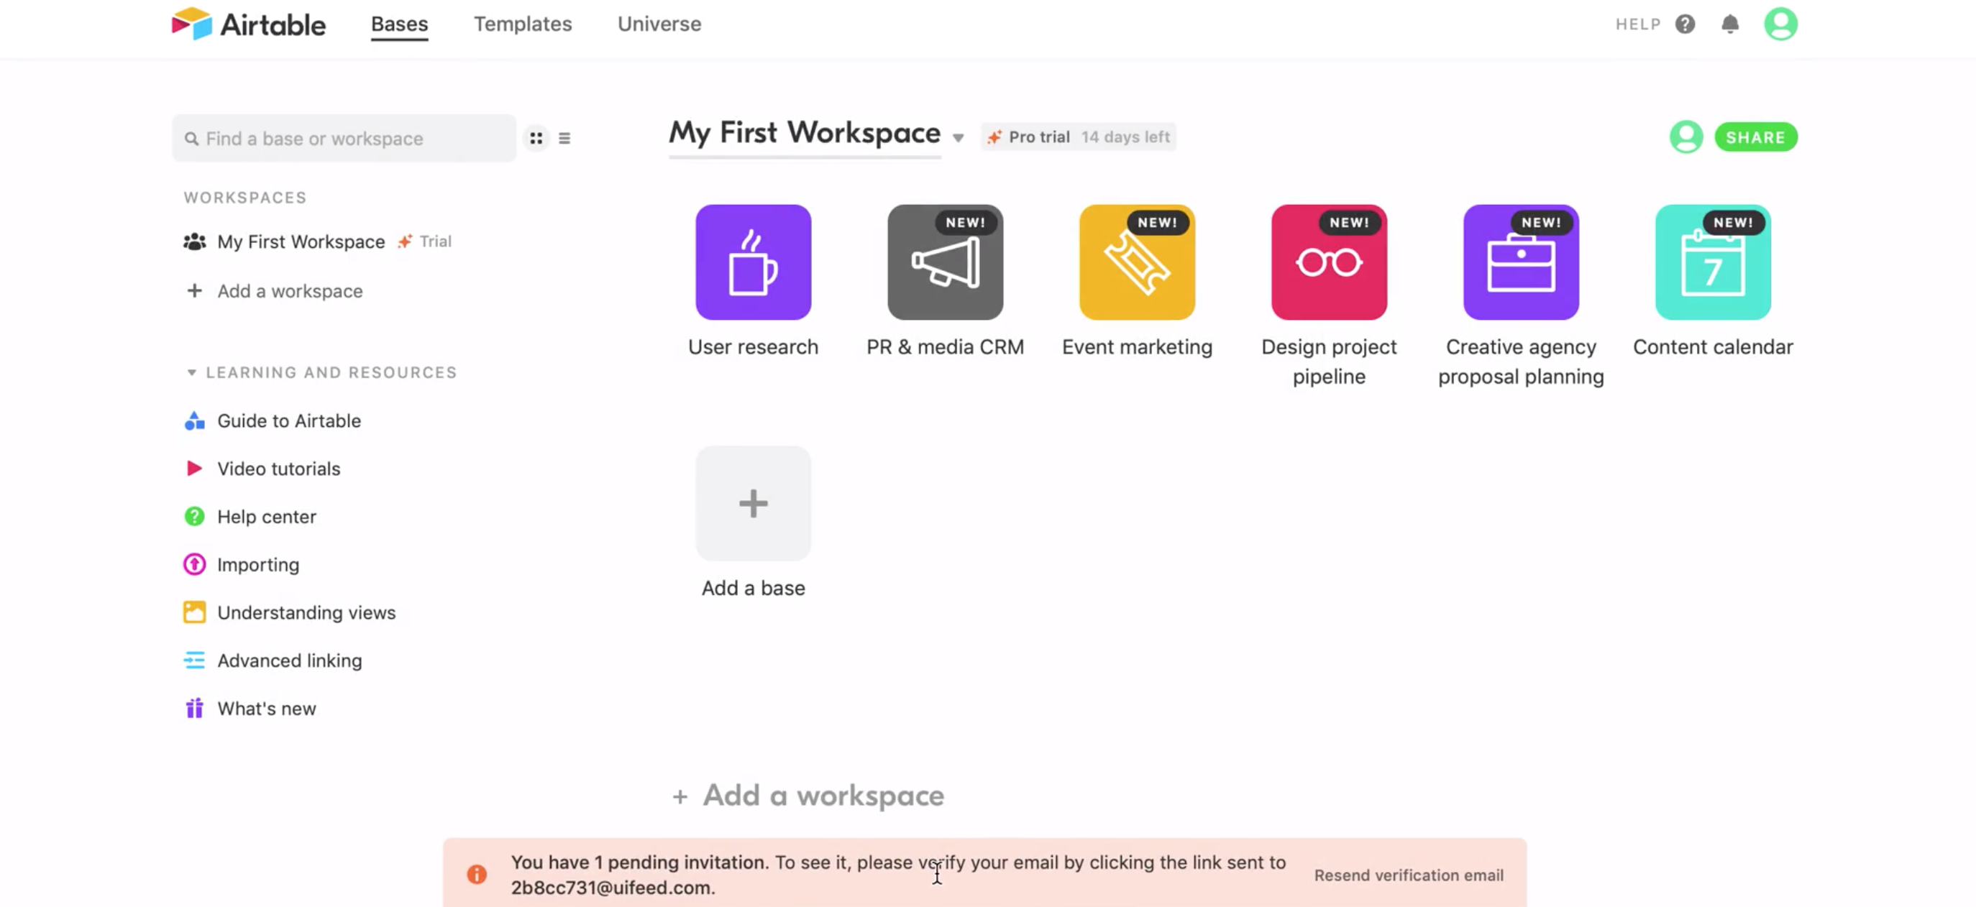Click the What's new gift icon
The height and width of the screenshot is (907, 1976).
click(194, 708)
